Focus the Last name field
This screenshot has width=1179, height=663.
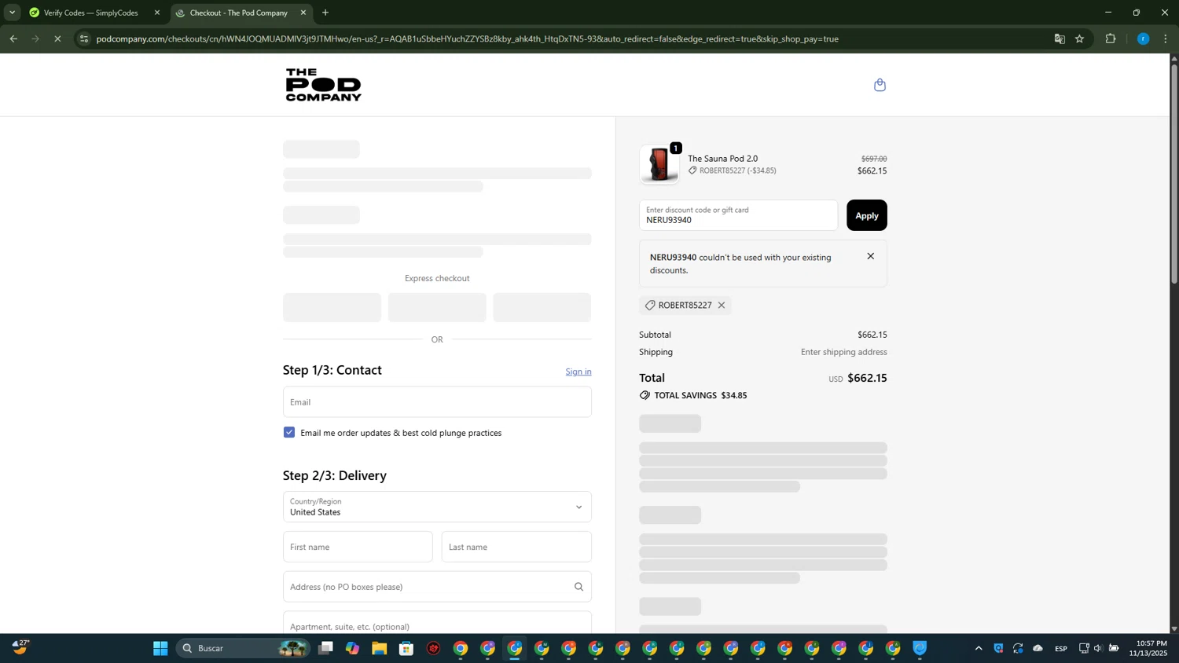coord(516,547)
